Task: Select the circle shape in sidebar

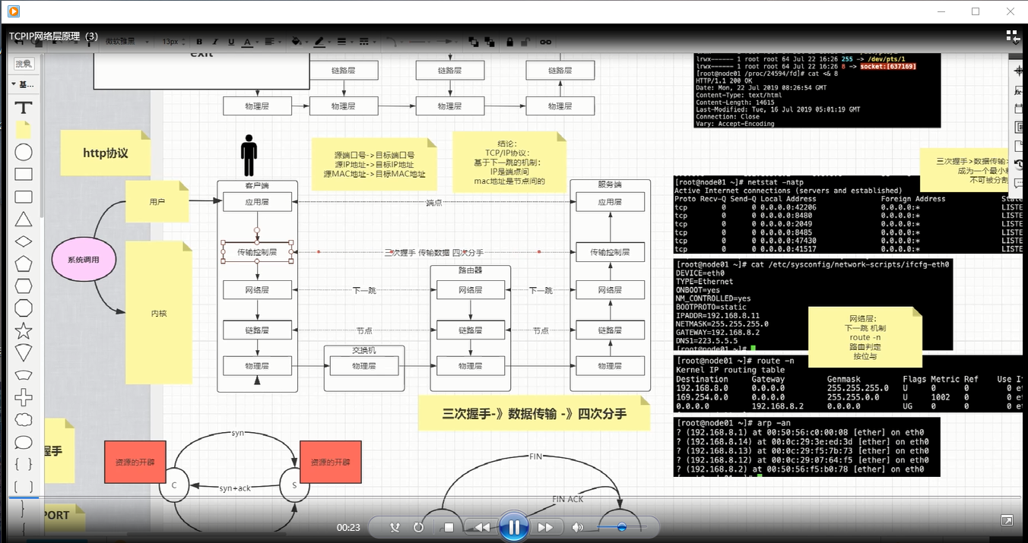Action: pos(24,152)
